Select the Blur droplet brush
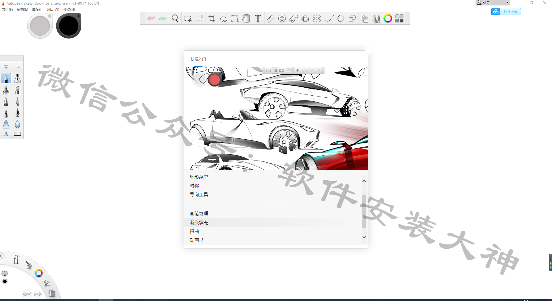The width and height of the screenshot is (552, 301). click(18, 124)
